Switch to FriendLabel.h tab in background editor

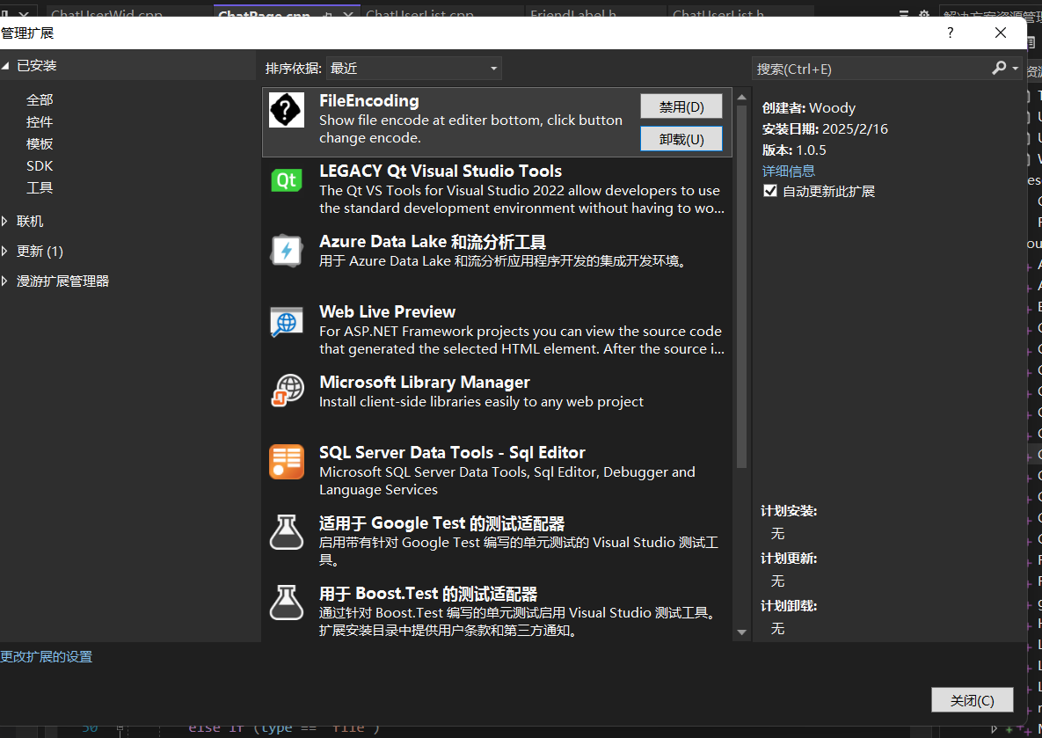(x=572, y=13)
